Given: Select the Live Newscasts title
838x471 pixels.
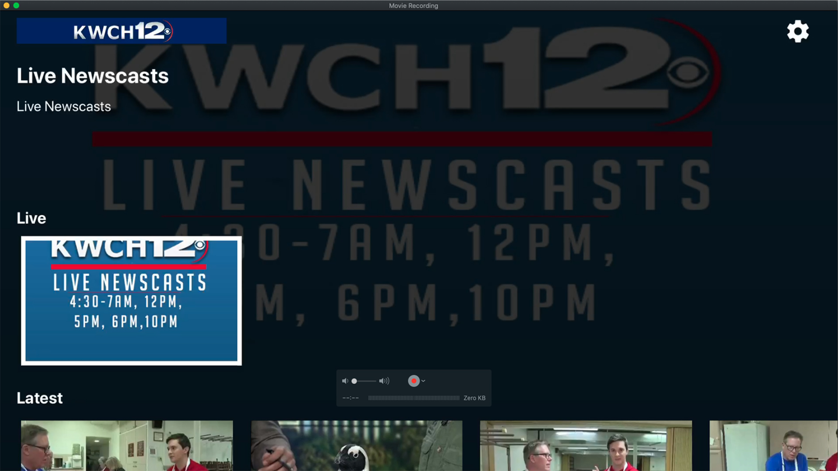Looking at the screenshot, I should click(x=92, y=76).
